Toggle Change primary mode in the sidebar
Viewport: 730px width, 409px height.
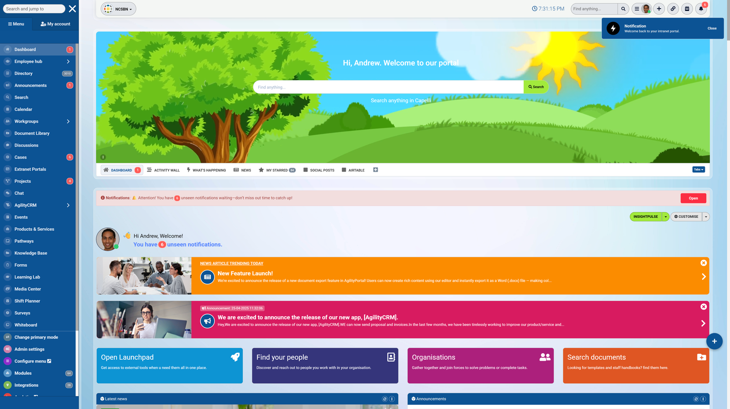36,337
